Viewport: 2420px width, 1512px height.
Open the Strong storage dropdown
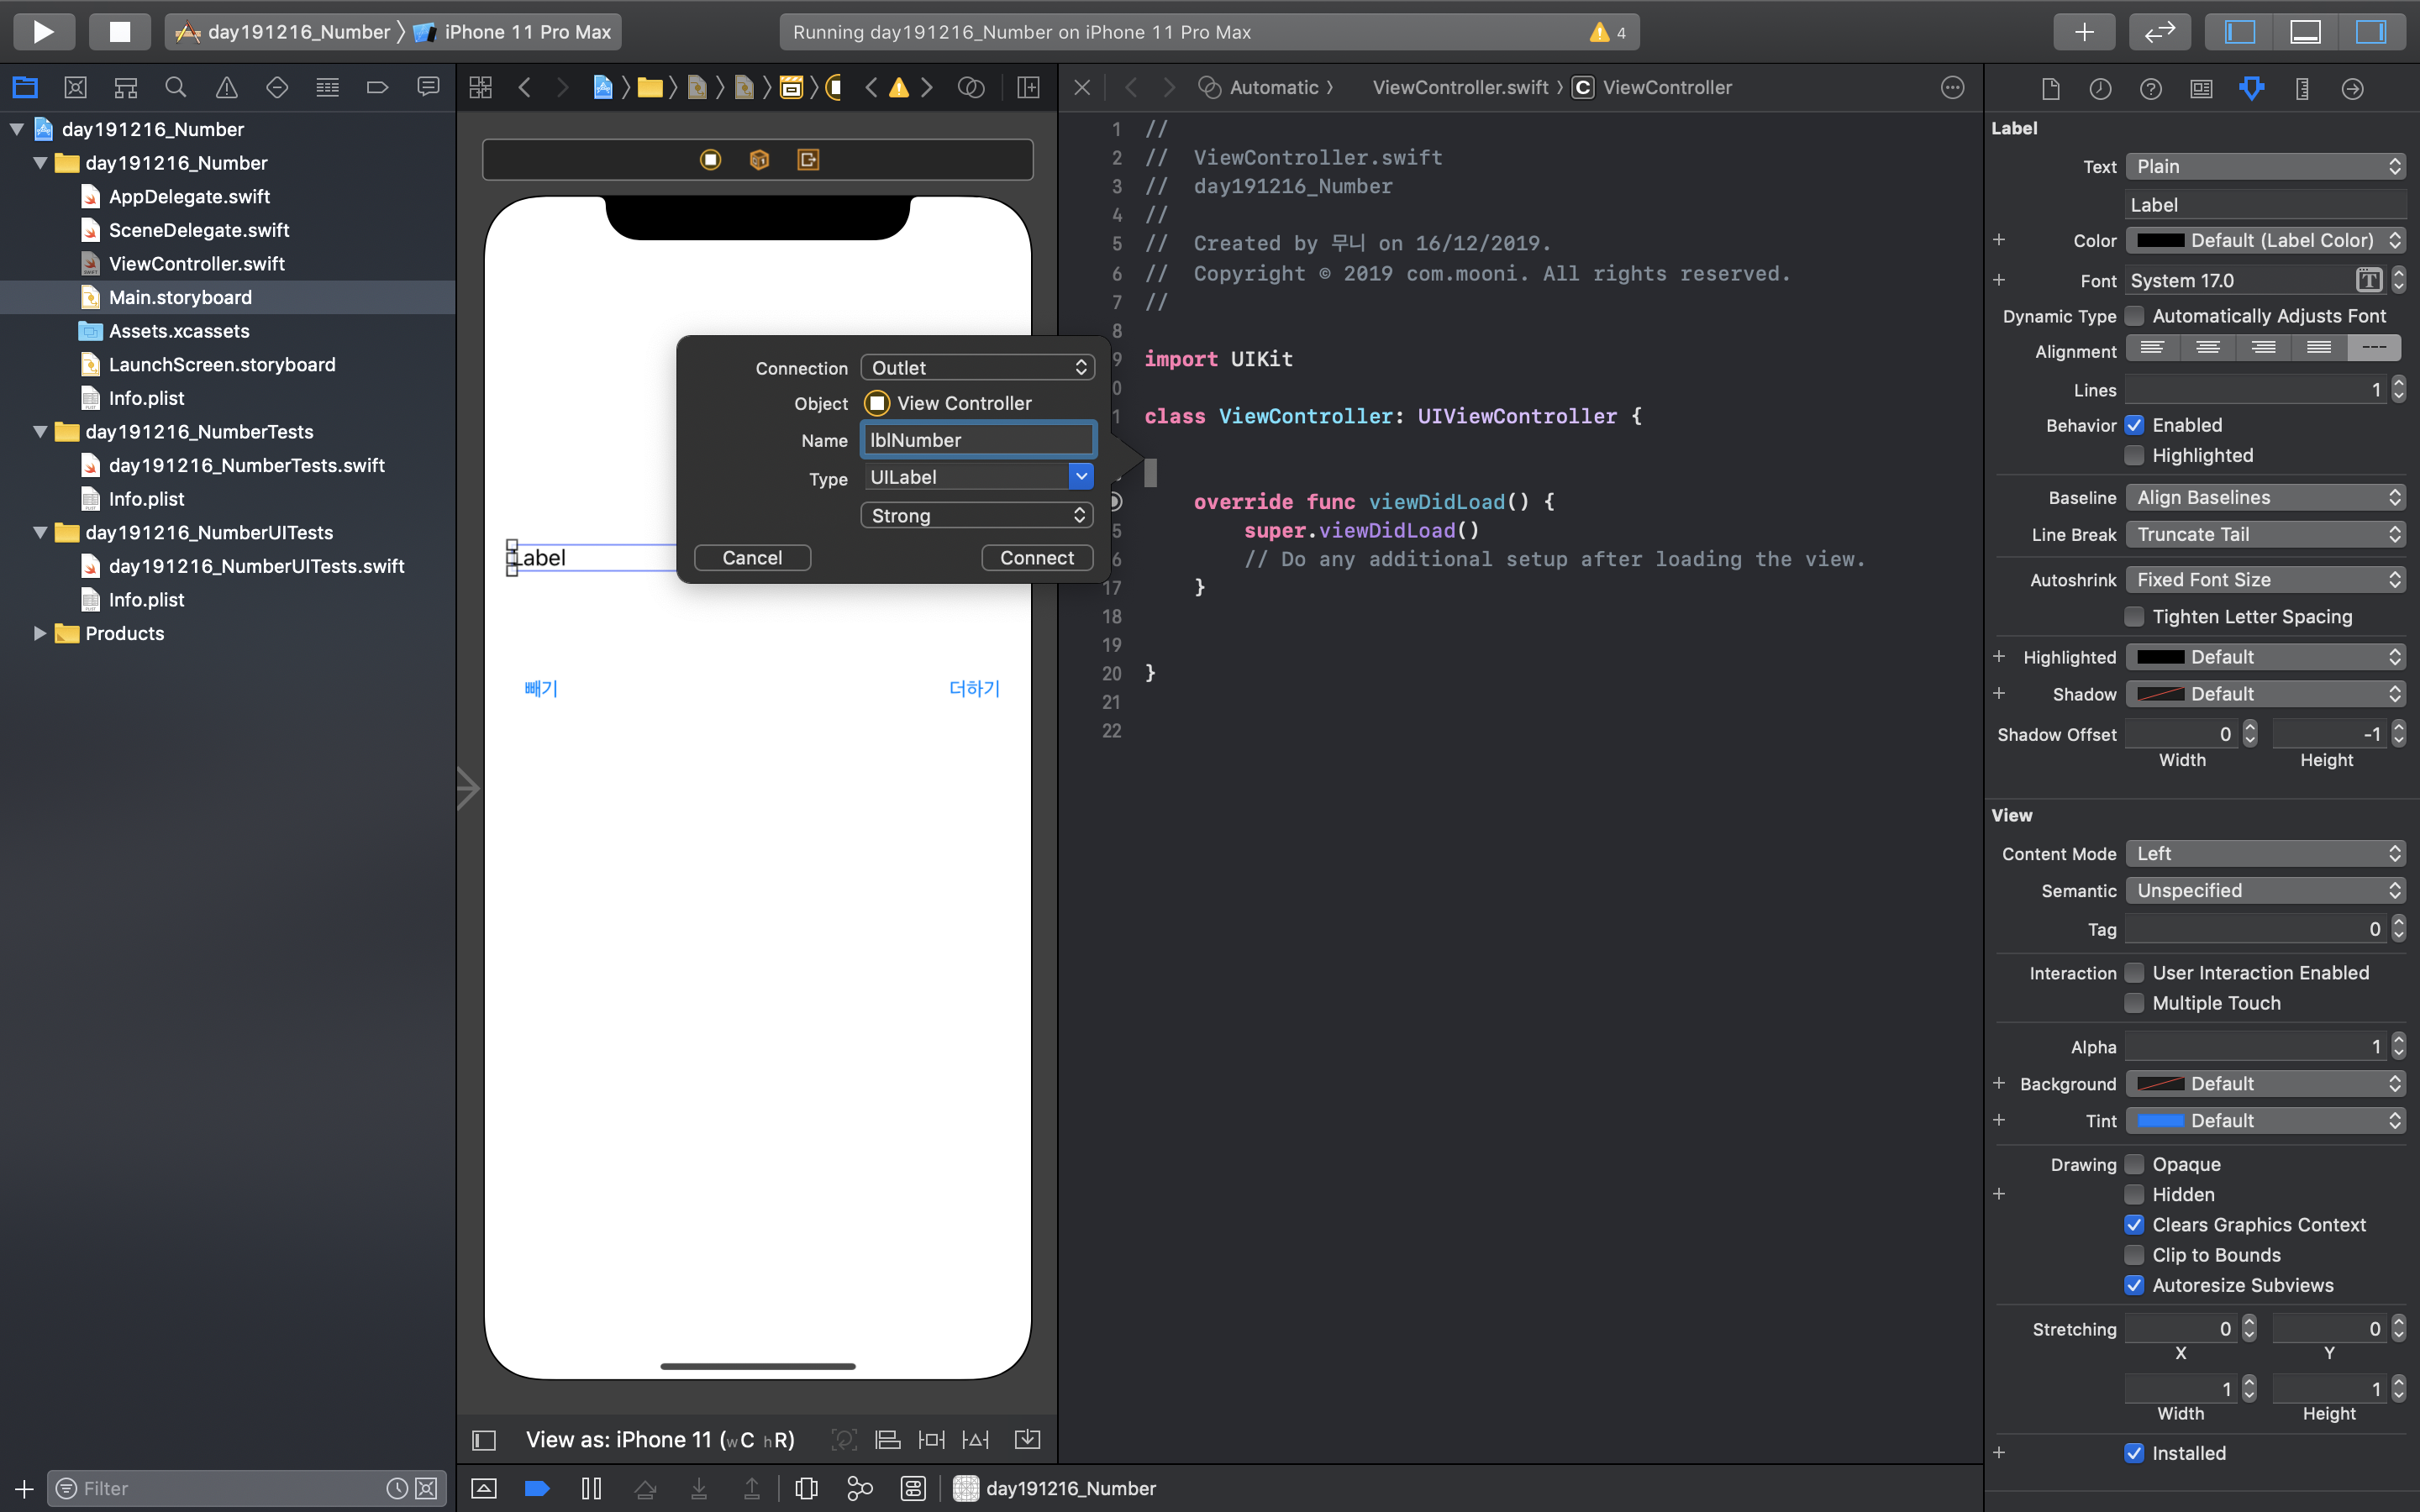click(x=977, y=516)
